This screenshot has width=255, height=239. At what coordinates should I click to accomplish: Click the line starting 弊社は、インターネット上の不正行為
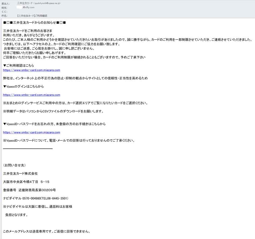coord(75,78)
